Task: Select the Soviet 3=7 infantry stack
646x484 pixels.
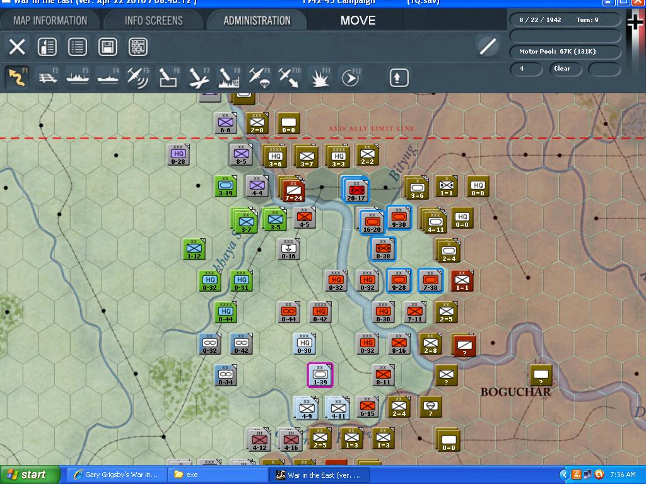Action: [306, 156]
